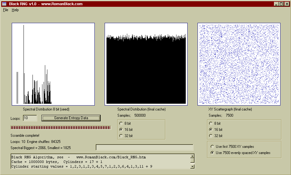Image resolution: width=291 pixels, height=175 pixels.
Task: Click the application icon in title bar
Action: pos(4,4)
